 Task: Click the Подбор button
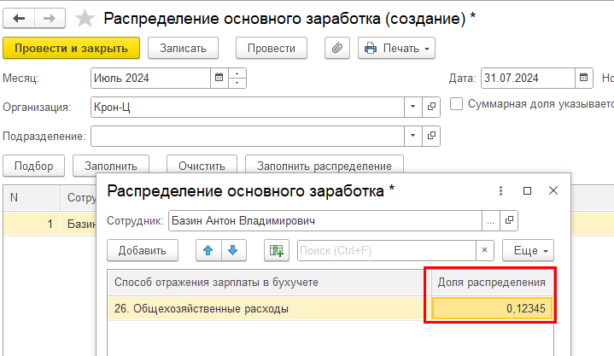(x=33, y=166)
